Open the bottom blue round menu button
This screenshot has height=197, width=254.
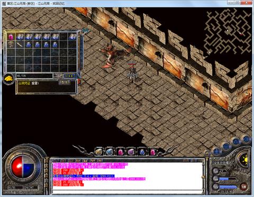point(217,152)
